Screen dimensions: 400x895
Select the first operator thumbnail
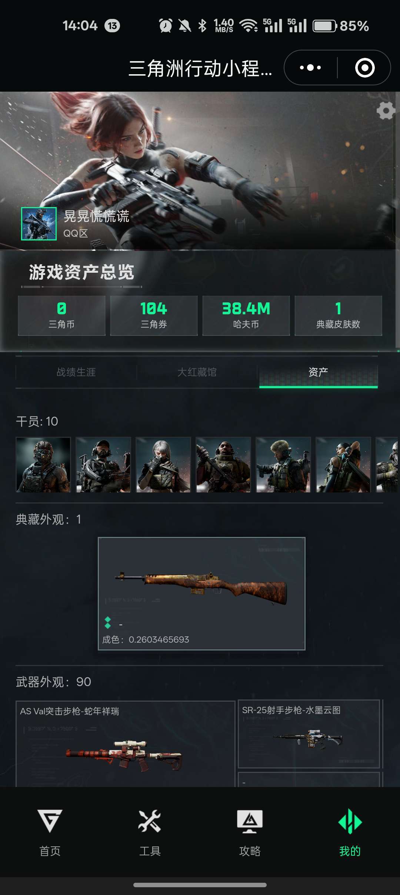pyautogui.click(x=43, y=465)
